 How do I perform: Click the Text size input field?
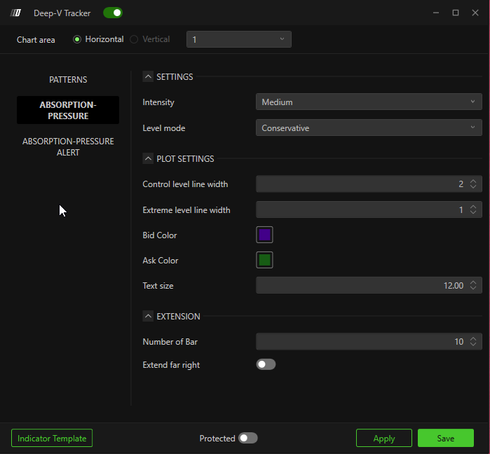[361, 286]
